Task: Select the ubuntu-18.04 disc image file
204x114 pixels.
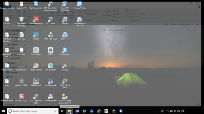Action: [x=21, y=82]
